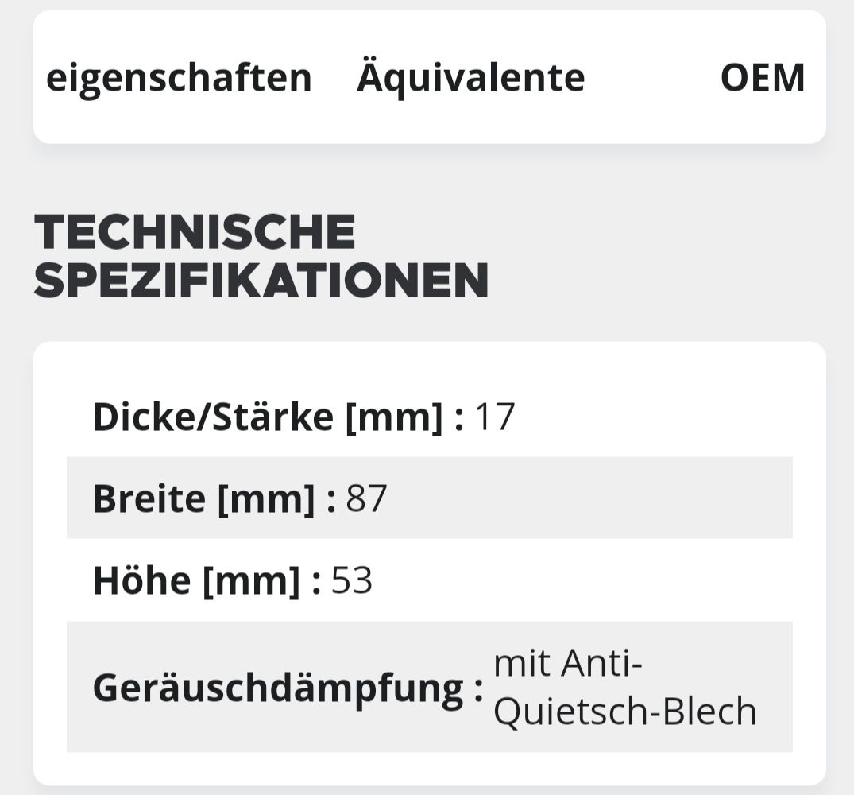Select the thickness value 17
854x795 pixels.
[494, 417]
